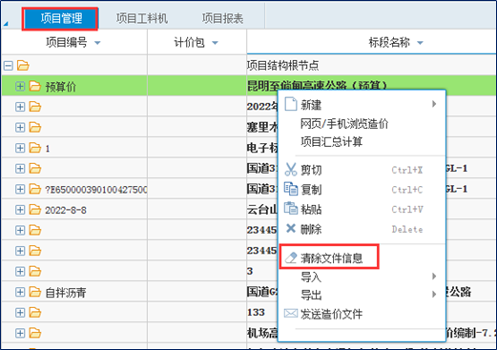Image resolution: width=497 pixels, height=350 pixels.
Task: Expand the 自拌沥青 project node
Action: tap(20, 292)
